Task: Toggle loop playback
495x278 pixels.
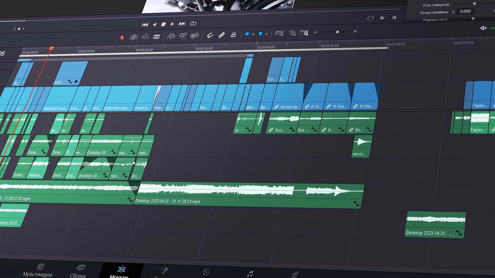Action: (x=193, y=23)
